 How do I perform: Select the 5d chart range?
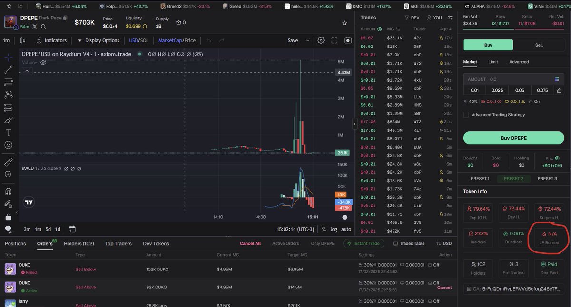pos(48,229)
